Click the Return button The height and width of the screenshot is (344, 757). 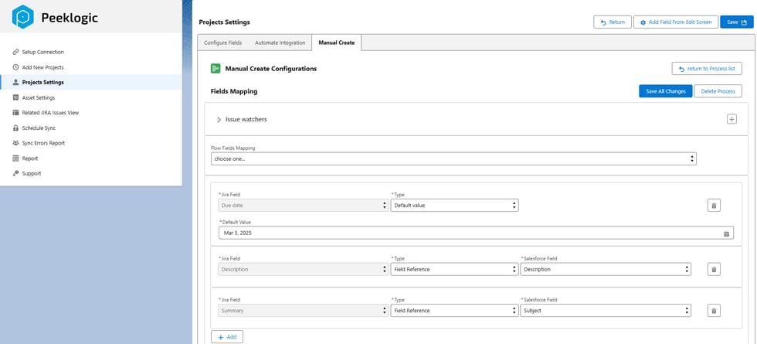[x=613, y=22]
